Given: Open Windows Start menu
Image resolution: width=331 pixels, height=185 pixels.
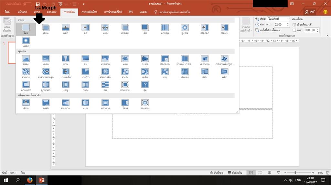Looking at the screenshot, I should click(x=6, y=180).
